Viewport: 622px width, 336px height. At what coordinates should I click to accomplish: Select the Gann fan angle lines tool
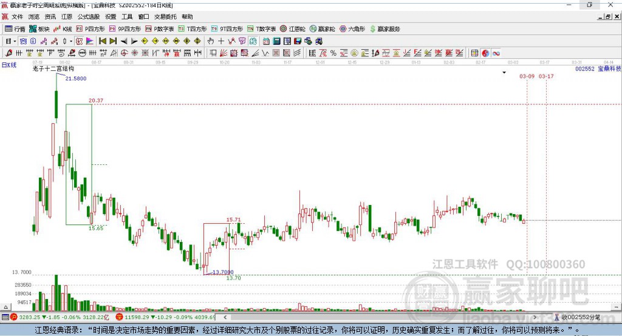click(224, 53)
